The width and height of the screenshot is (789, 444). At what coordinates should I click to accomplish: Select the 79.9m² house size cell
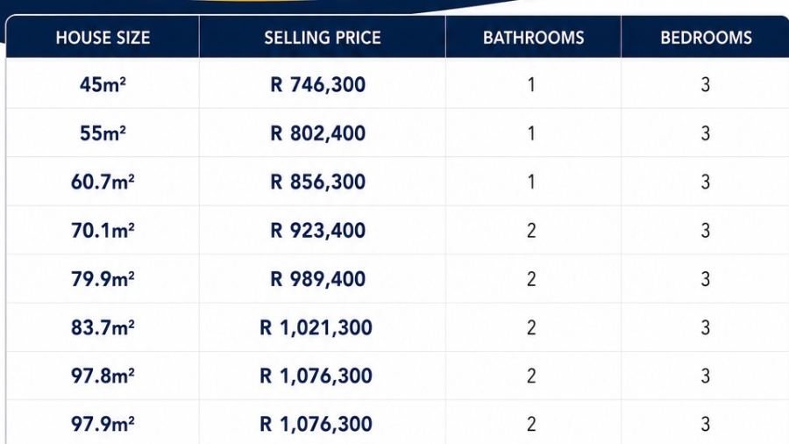[103, 278]
